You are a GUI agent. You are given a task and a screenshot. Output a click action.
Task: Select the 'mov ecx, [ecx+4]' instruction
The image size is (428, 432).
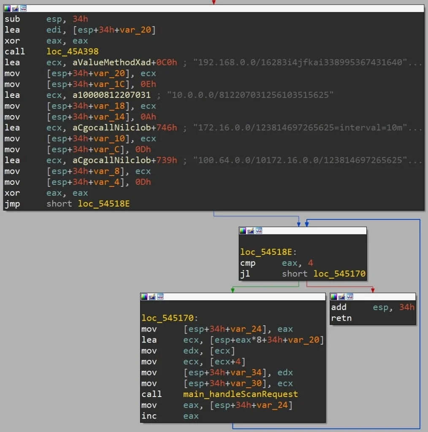coord(193,362)
